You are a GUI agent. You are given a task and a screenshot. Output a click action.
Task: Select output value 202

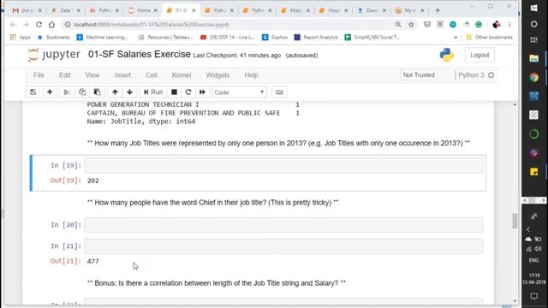pyautogui.click(x=93, y=181)
